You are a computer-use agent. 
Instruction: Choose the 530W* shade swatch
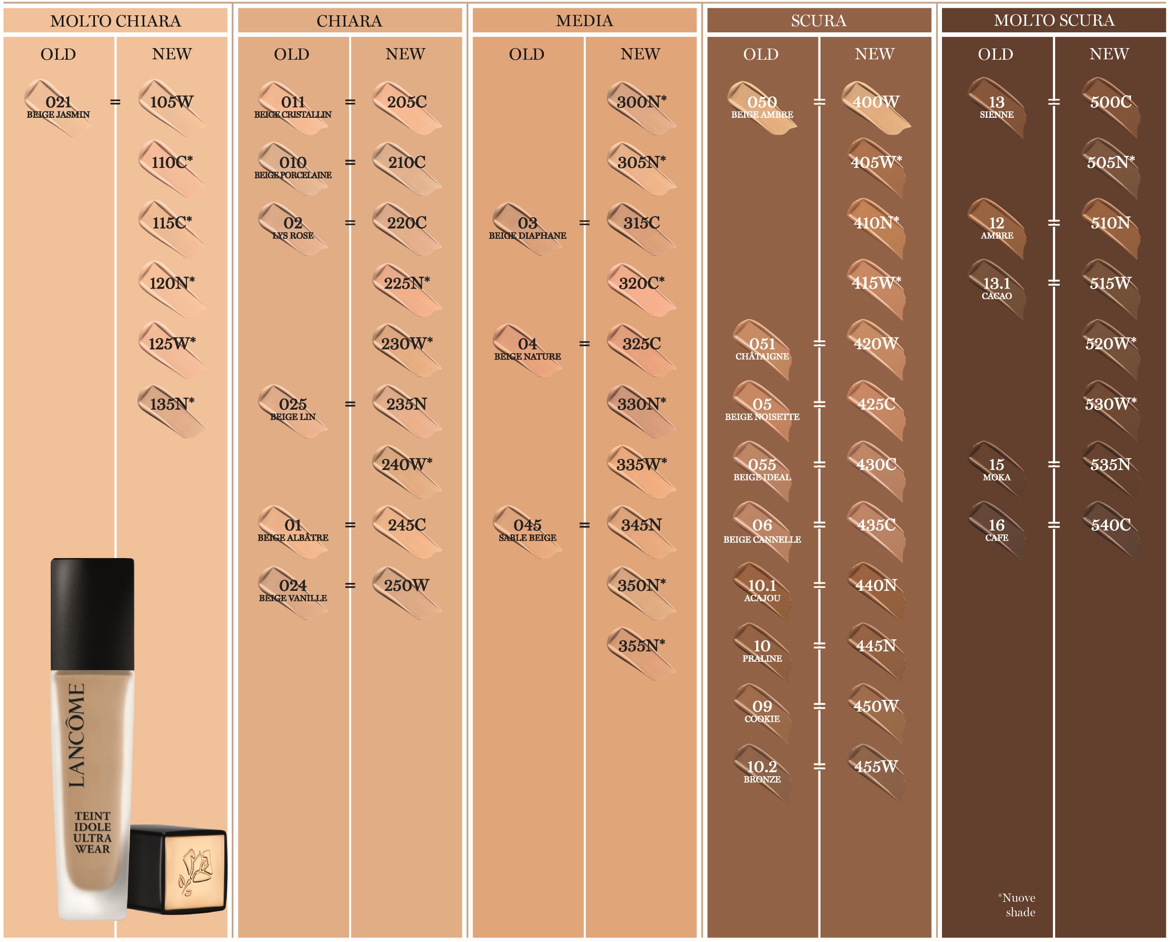coord(1111,410)
